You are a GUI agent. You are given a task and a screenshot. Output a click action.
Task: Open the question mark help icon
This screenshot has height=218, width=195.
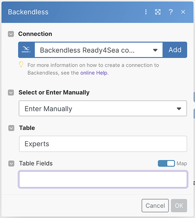tap(171, 12)
